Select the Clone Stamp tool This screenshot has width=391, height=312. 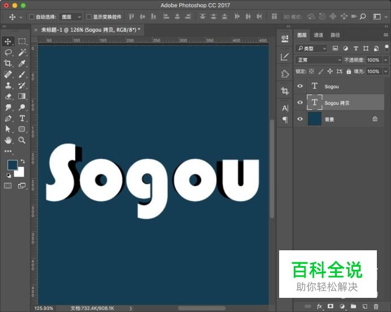pyautogui.click(x=8, y=86)
